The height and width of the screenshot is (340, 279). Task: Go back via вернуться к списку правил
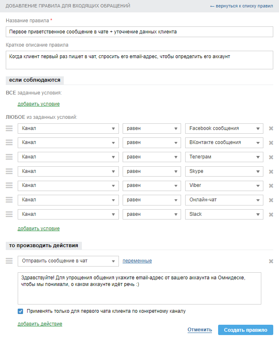pos(241,6)
